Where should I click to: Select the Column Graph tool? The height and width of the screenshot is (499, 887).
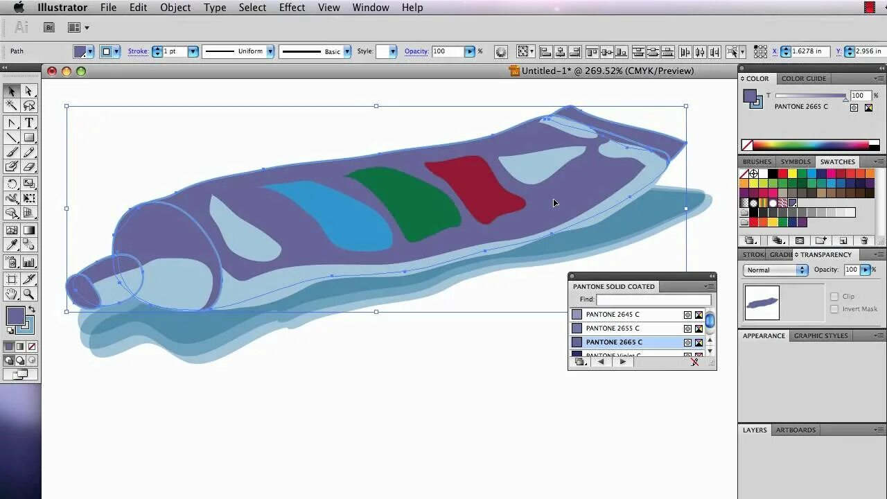[x=29, y=263]
